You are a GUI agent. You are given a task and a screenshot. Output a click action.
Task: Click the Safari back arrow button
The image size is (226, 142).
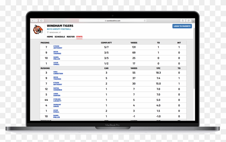33,21
